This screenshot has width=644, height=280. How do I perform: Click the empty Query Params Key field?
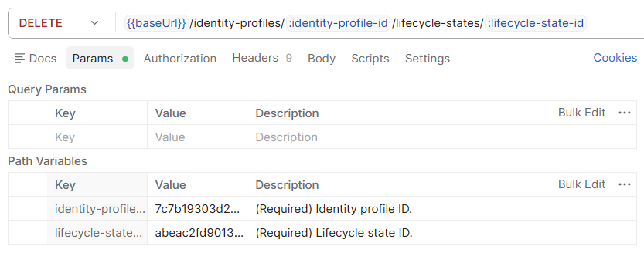[97, 137]
